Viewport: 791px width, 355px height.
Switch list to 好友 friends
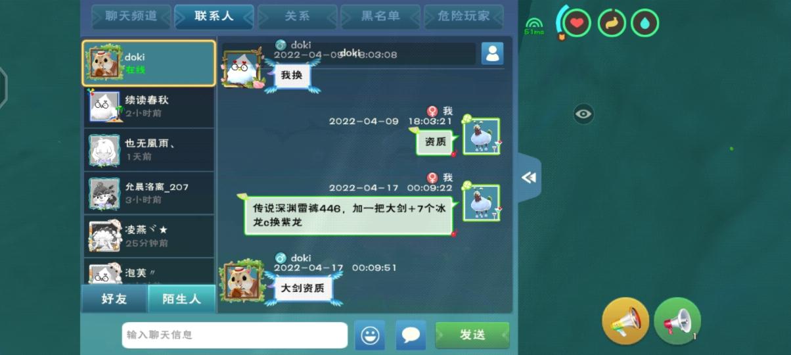(x=114, y=299)
